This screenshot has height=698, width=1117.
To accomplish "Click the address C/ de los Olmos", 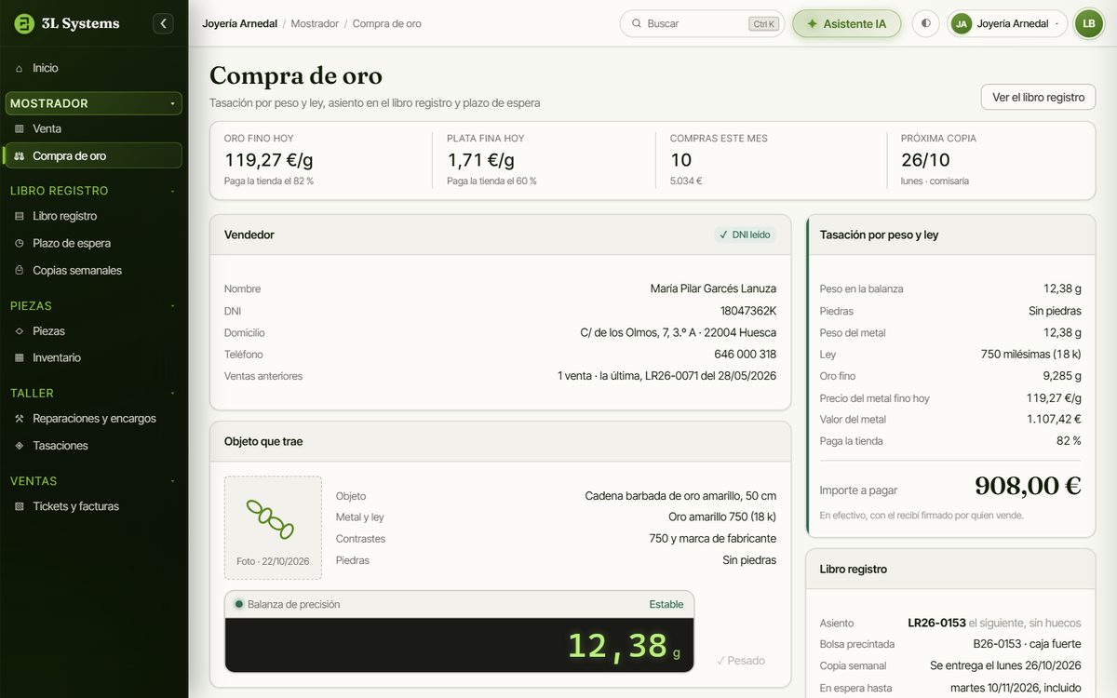I will tap(679, 332).
